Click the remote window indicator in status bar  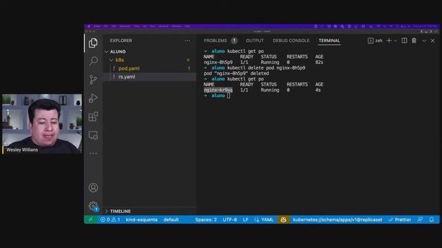pos(90,220)
